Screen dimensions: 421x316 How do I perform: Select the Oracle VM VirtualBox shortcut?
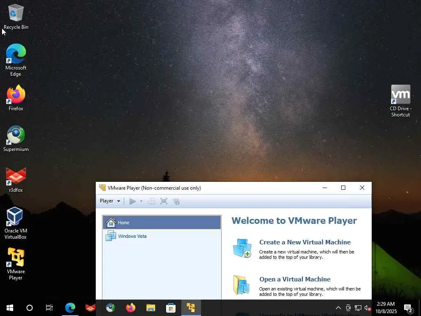tap(16, 223)
